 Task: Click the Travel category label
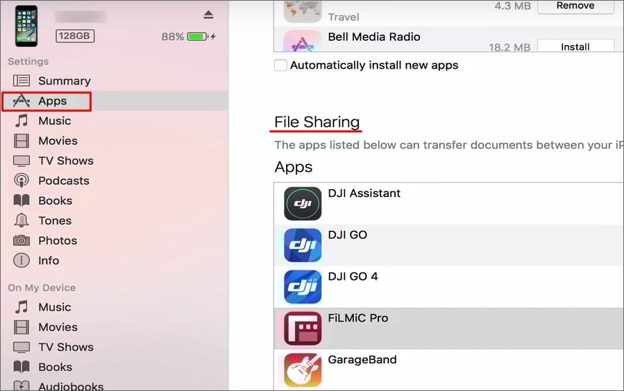click(x=344, y=17)
